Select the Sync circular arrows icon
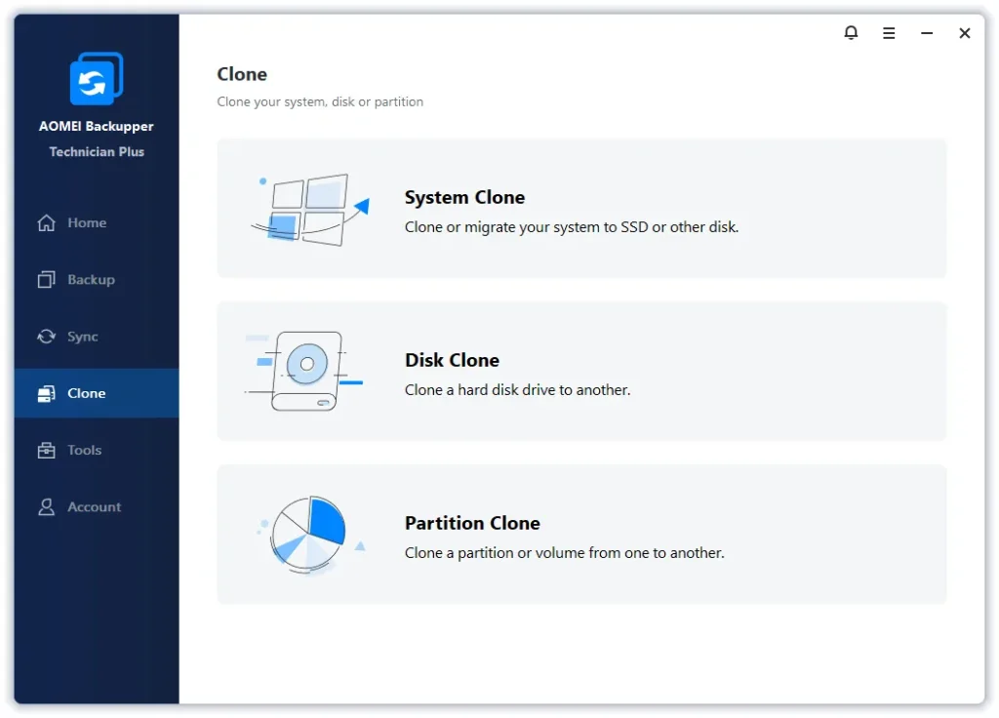 pyautogui.click(x=46, y=337)
